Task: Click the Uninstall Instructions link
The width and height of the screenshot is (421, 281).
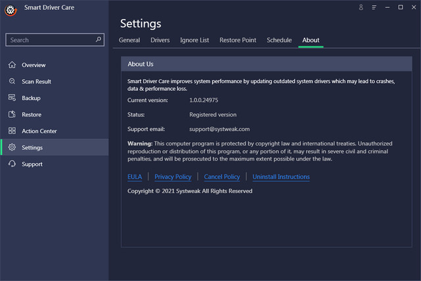Action: pos(281,176)
